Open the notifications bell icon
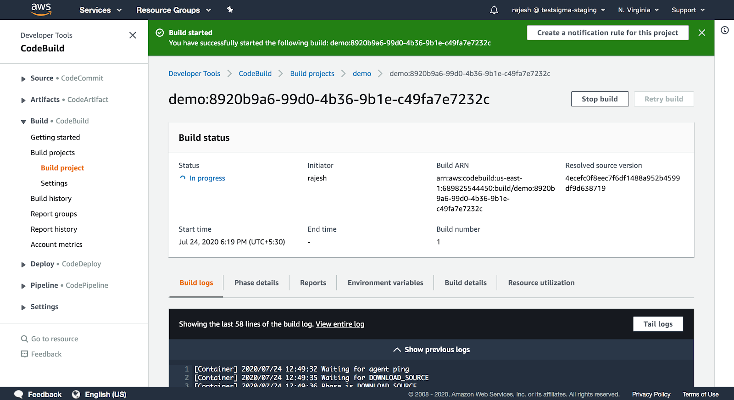The image size is (734, 400). click(494, 10)
